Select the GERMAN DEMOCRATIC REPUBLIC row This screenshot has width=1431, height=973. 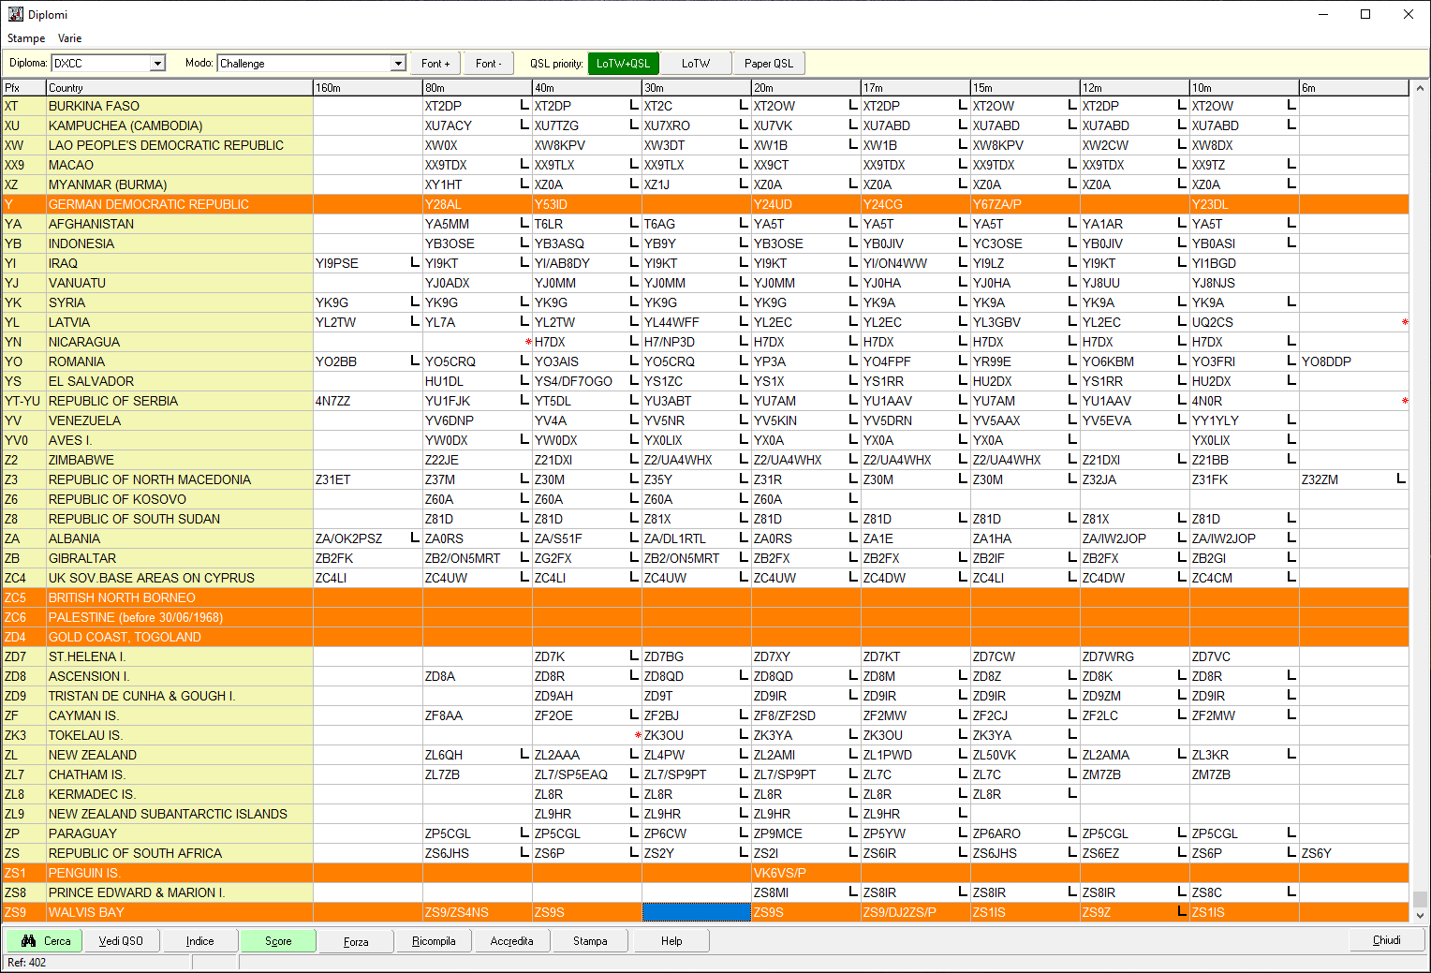706,204
